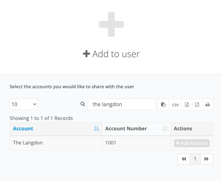Export the table as CSV
The height and width of the screenshot is (181, 221).
(175, 104)
